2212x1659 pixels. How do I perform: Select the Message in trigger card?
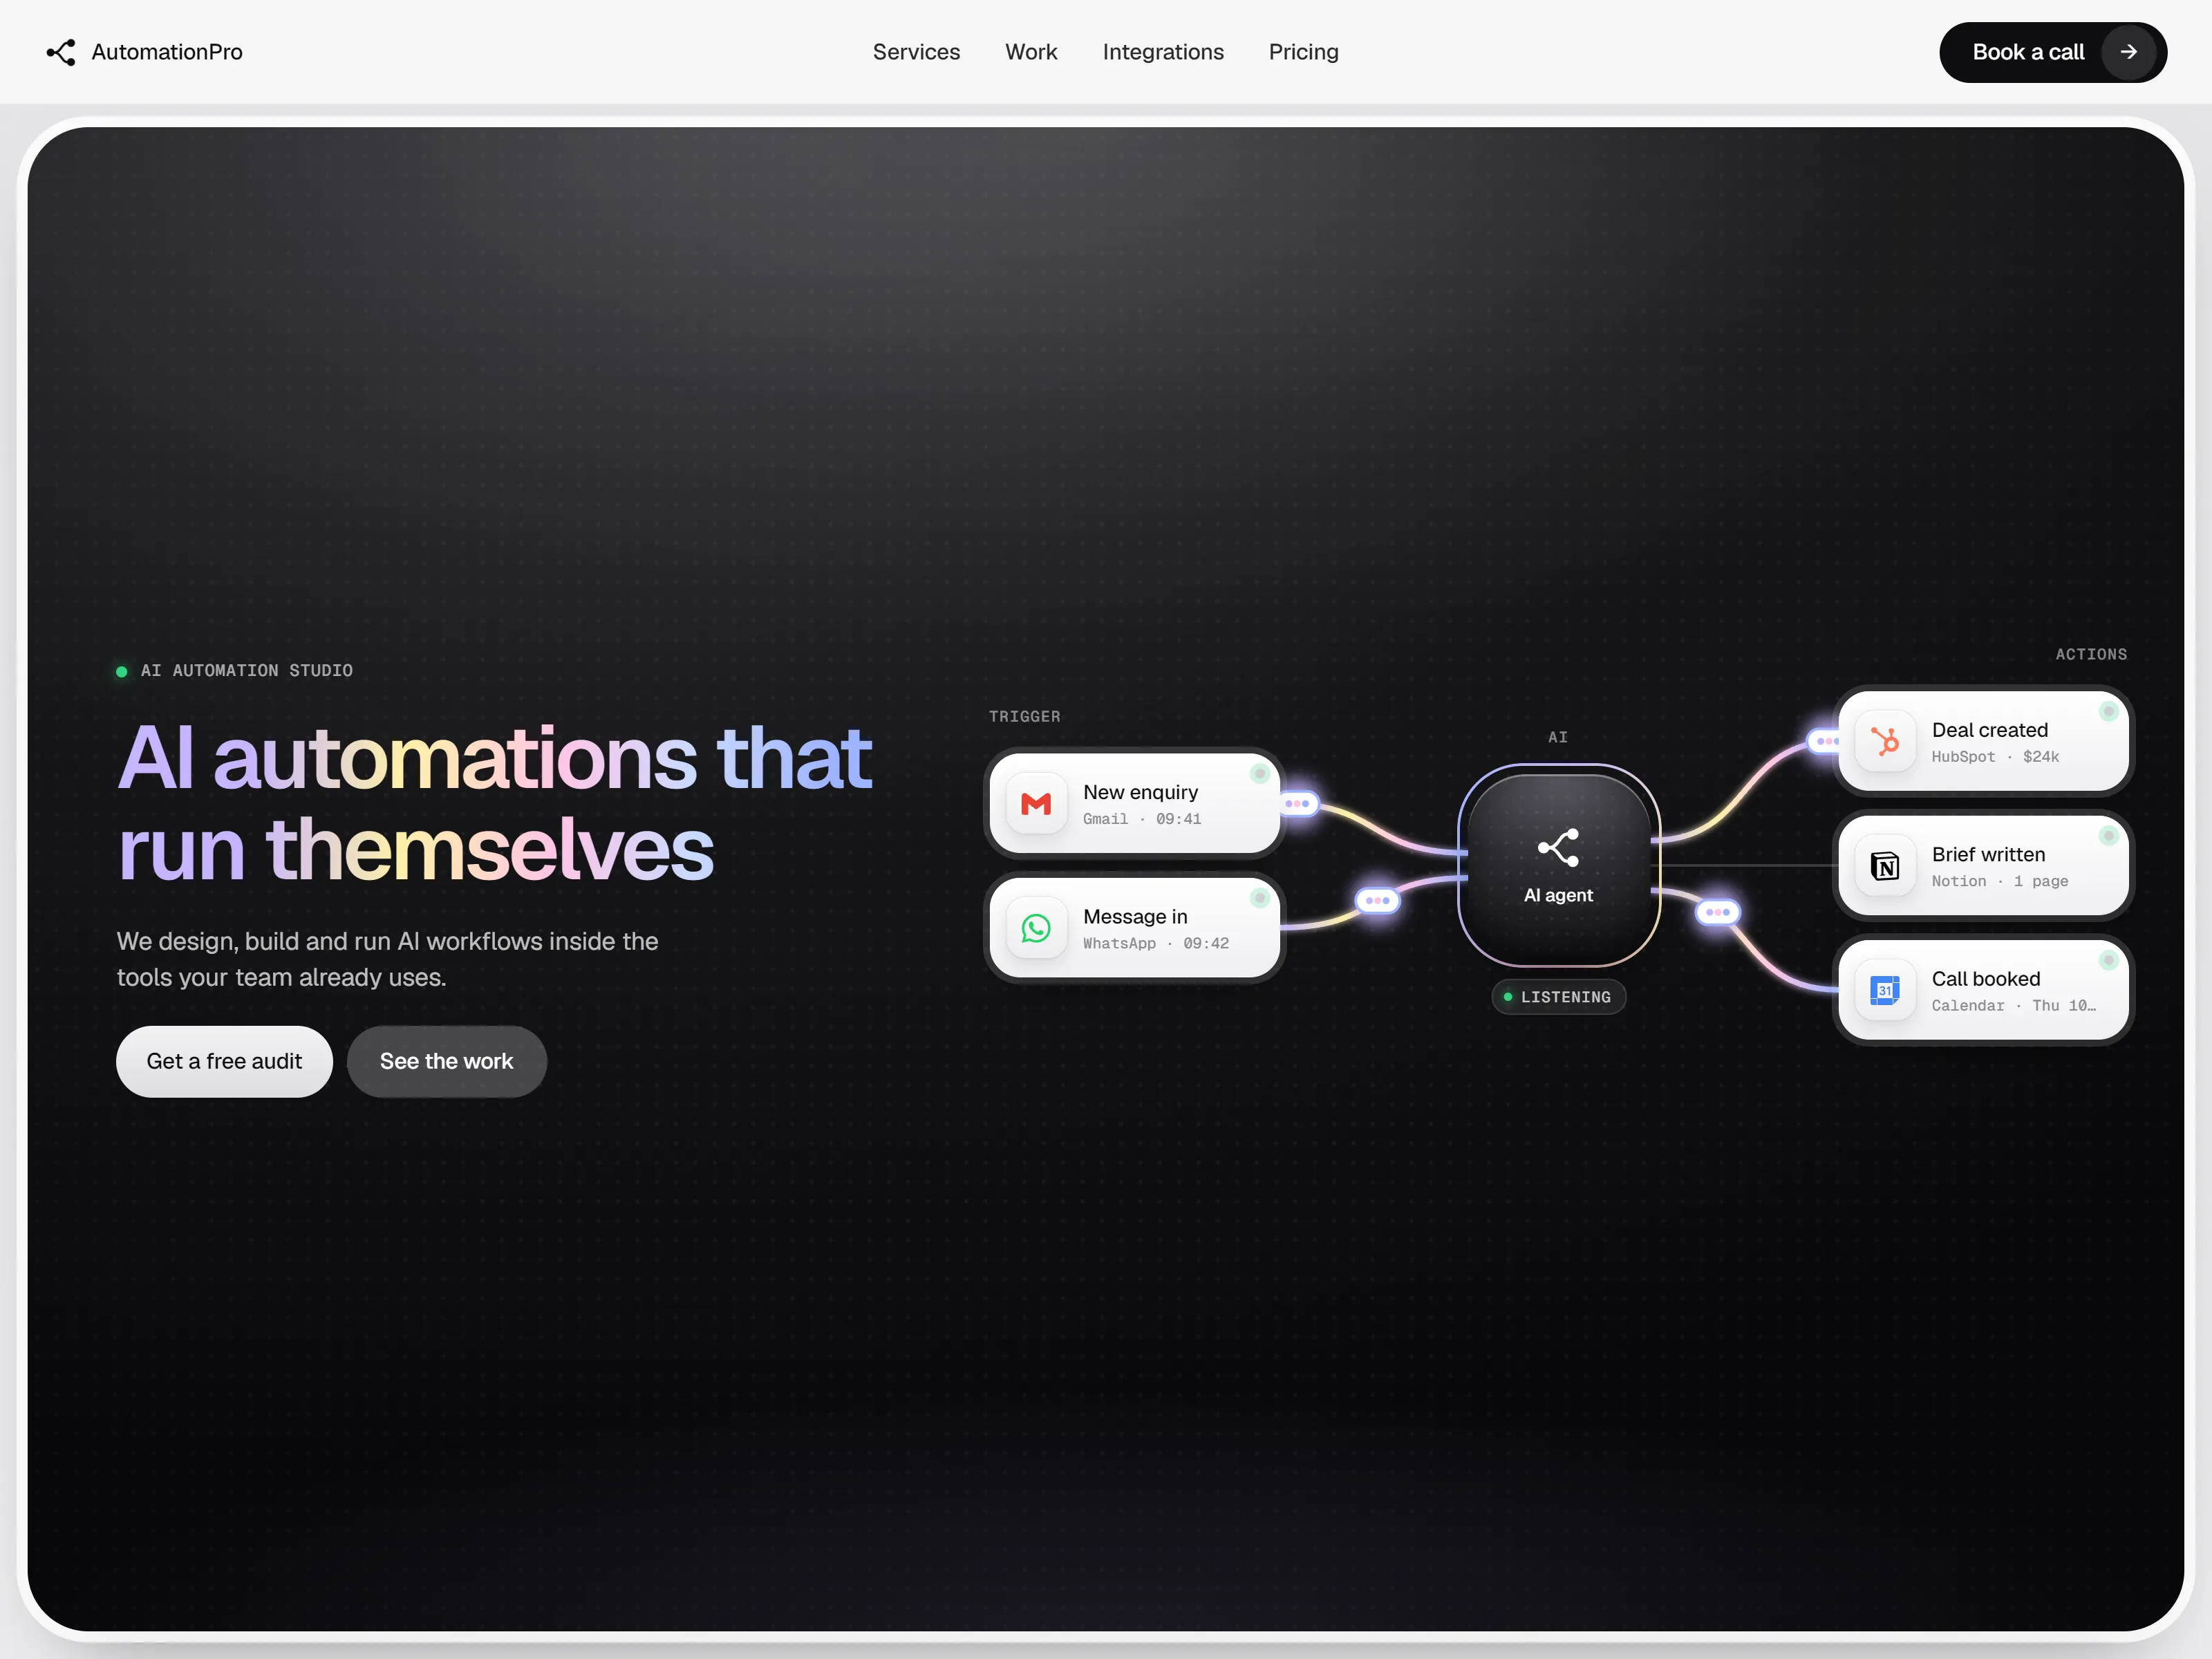[1135, 928]
